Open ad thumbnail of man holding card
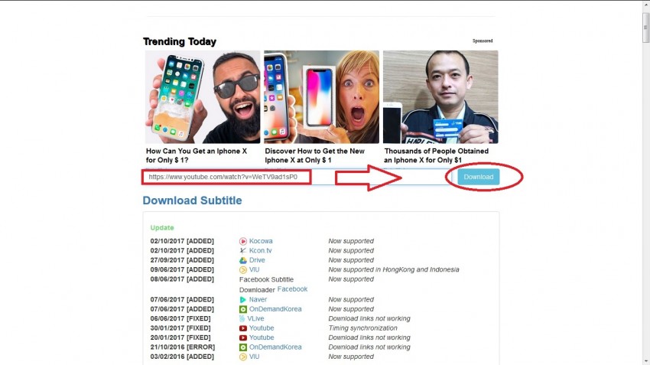The image size is (650, 365). [x=440, y=97]
